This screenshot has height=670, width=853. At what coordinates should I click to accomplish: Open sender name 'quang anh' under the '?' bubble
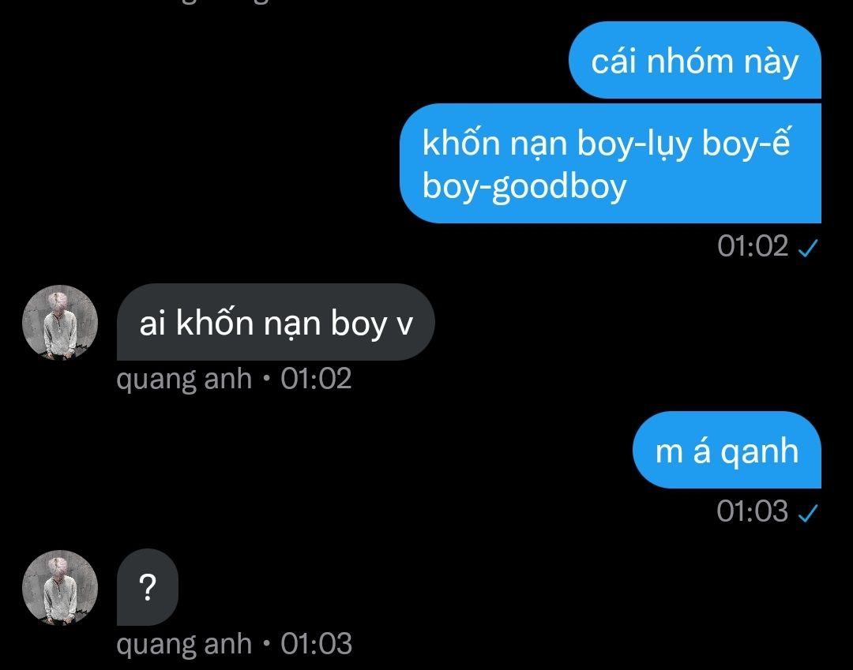184,645
